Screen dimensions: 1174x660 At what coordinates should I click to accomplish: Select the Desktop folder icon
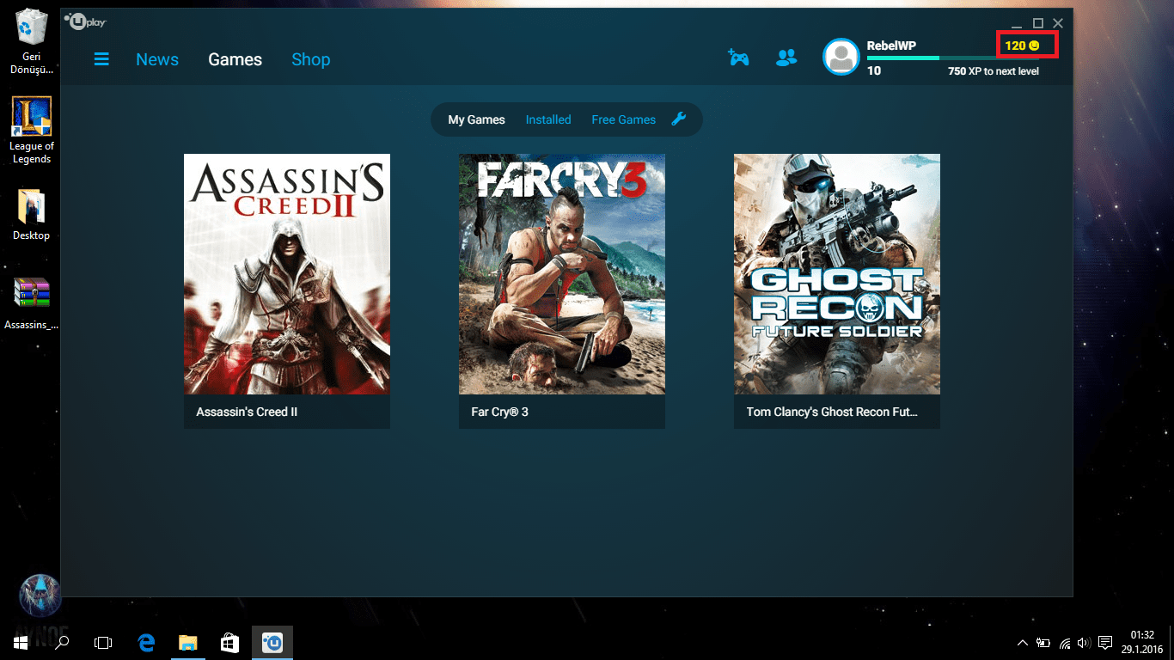coord(32,214)
